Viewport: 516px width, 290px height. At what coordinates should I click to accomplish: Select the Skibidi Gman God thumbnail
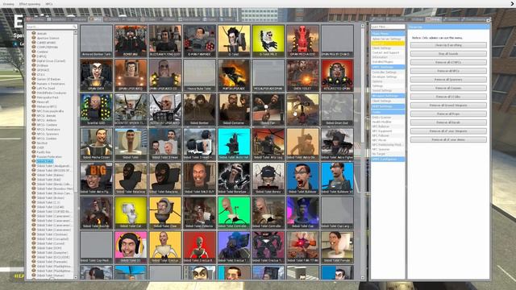point(337,110)
